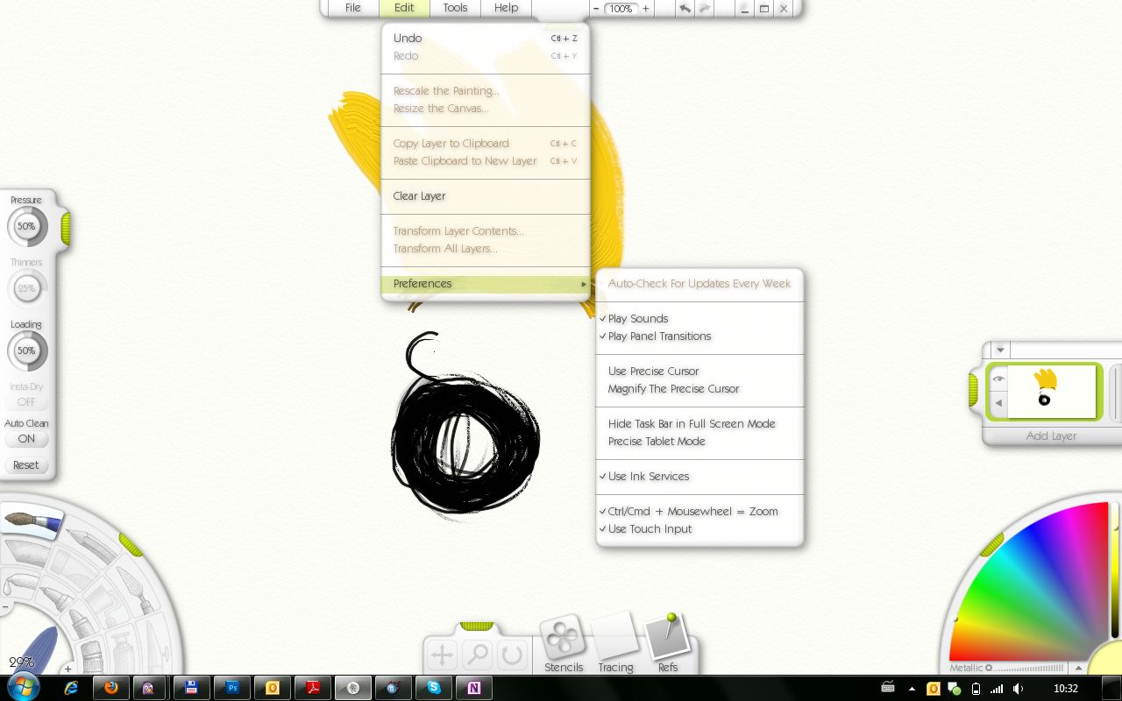Click the volume icon in system tray

[1019, 689]
